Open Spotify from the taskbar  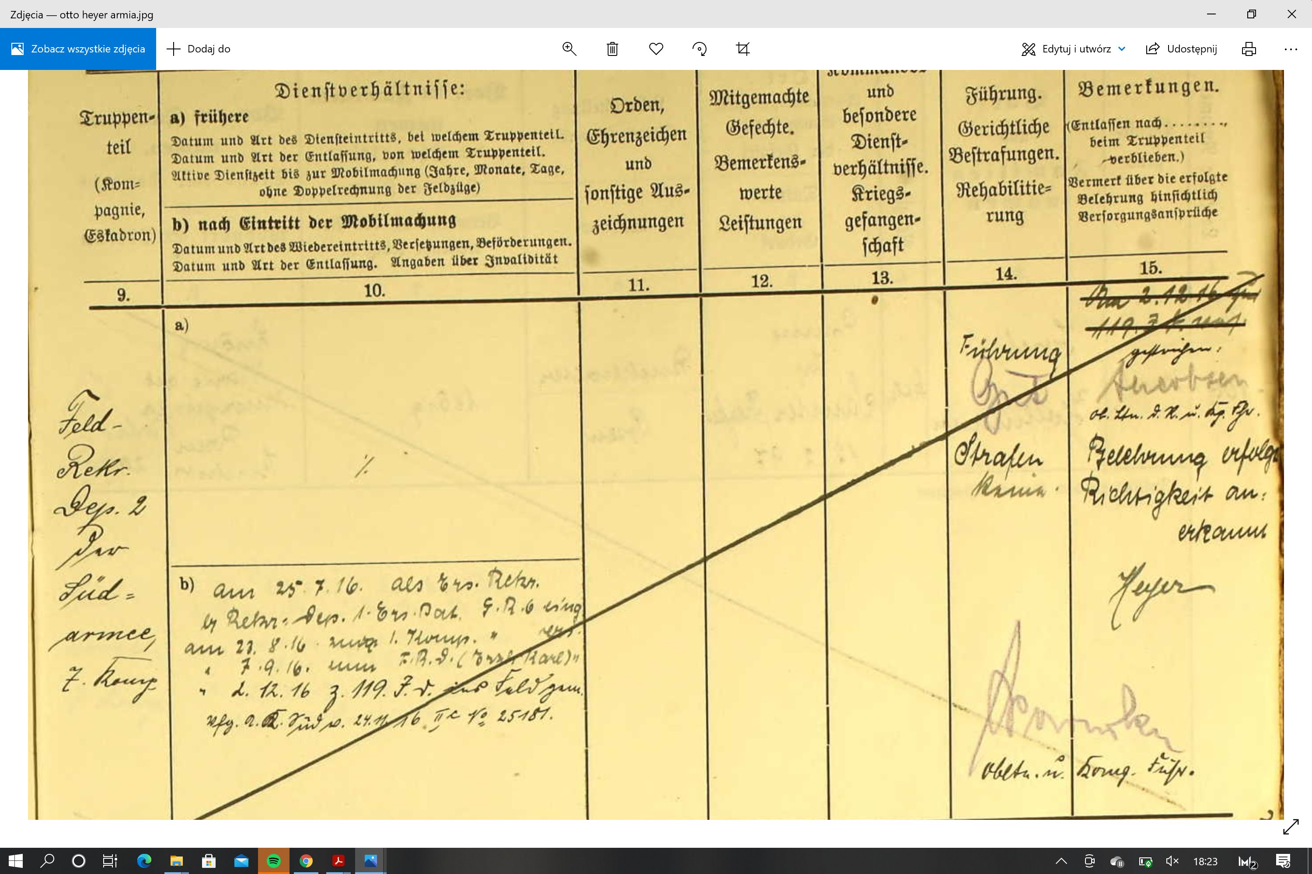click(273, 861)
